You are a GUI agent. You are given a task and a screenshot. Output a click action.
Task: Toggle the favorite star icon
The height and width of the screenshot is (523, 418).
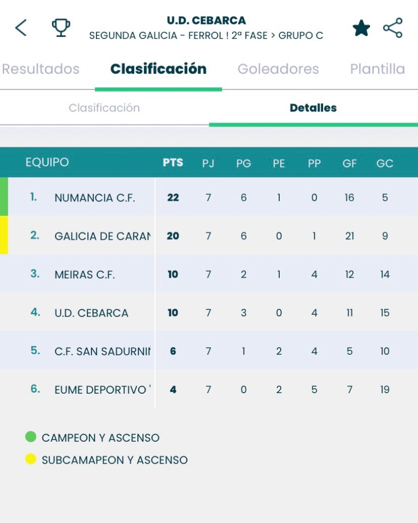(x=361, y=28)
